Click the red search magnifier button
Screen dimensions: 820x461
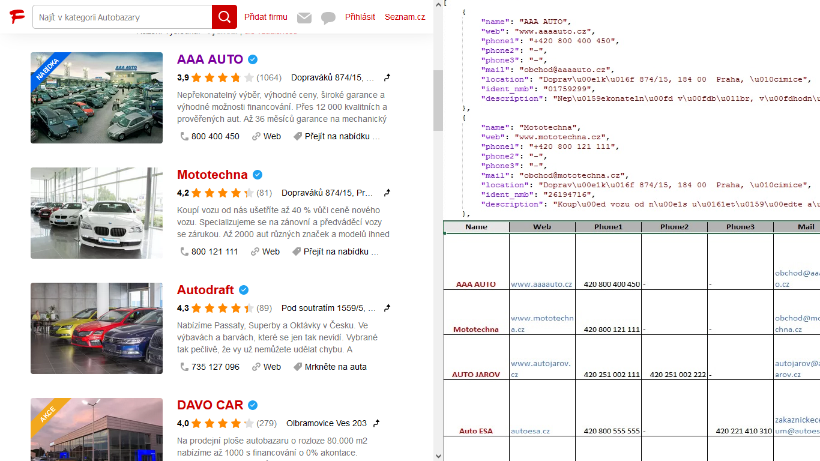click(x=225, y=17)
